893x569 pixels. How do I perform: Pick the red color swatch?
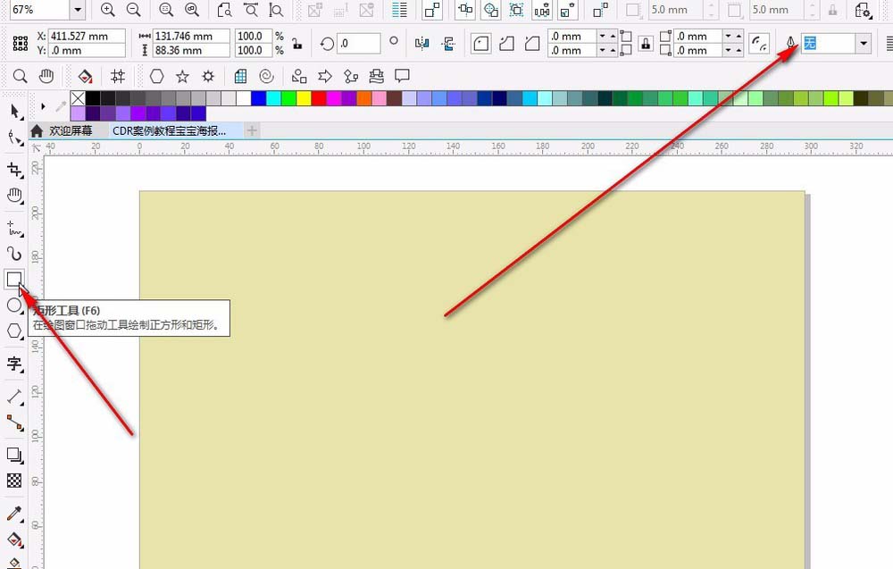coord(319,98)
